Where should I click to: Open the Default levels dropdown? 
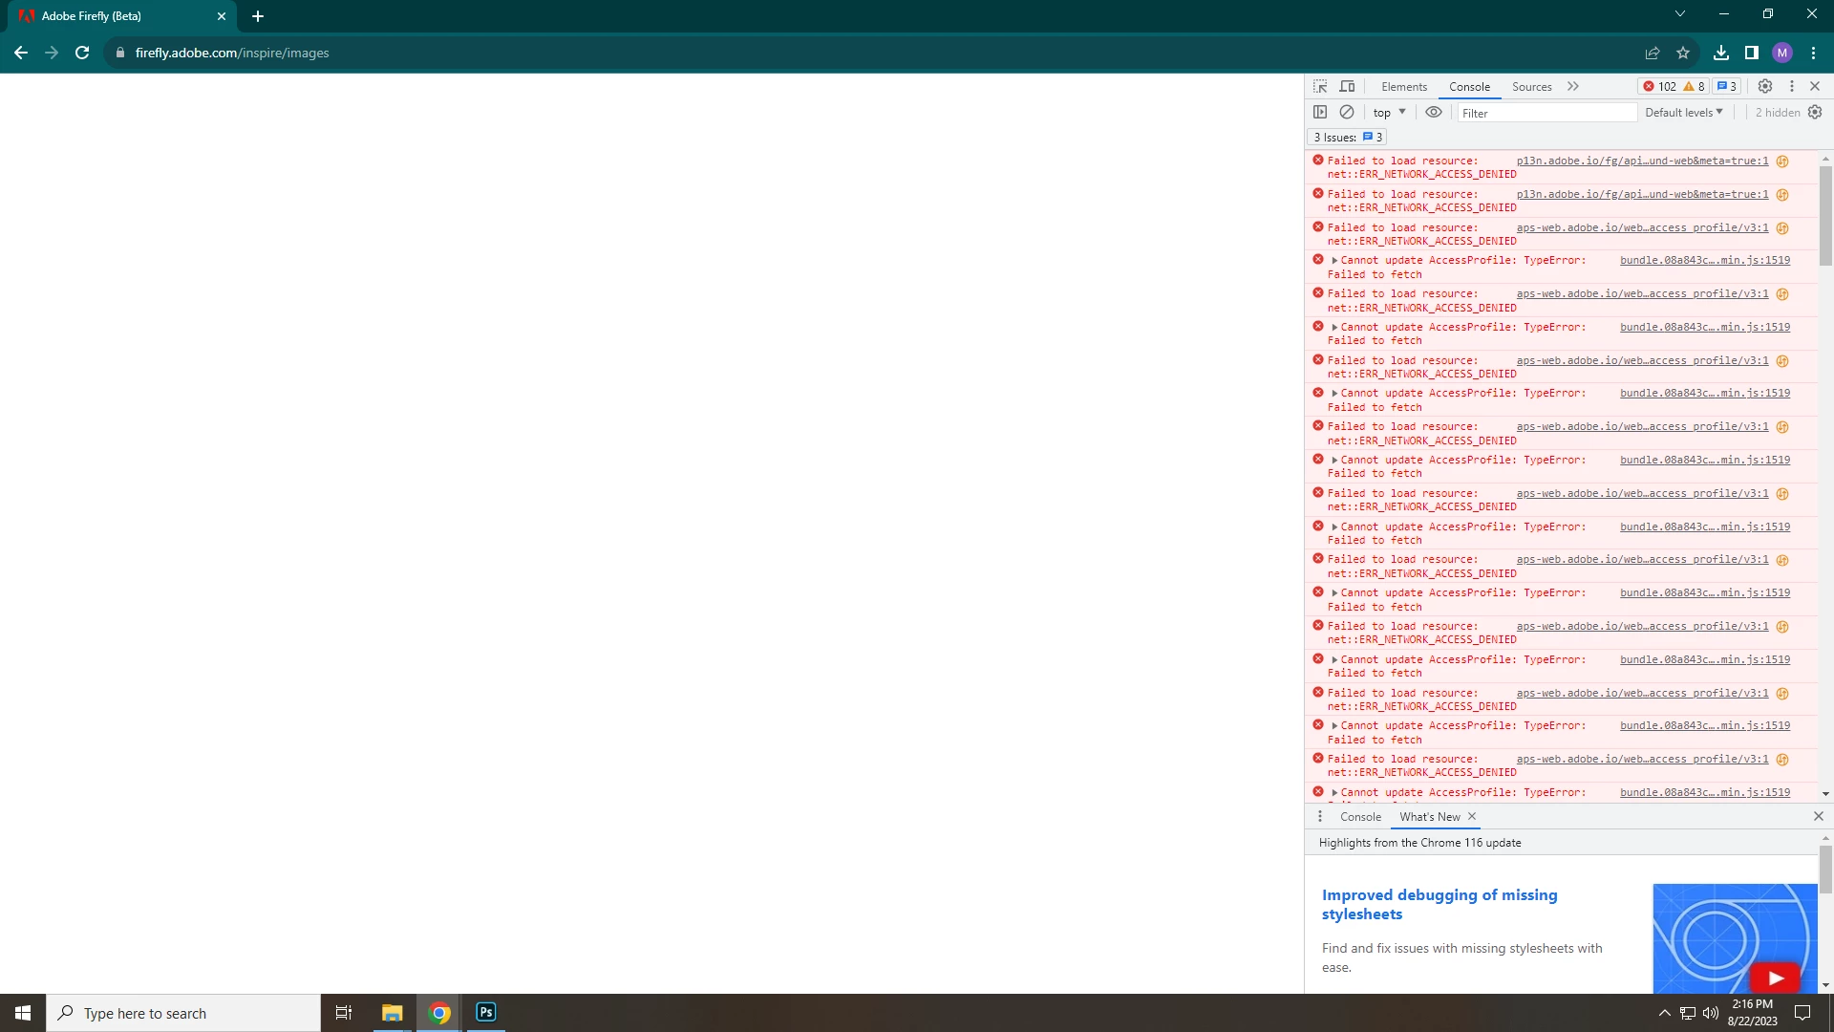coord(1684,113)
